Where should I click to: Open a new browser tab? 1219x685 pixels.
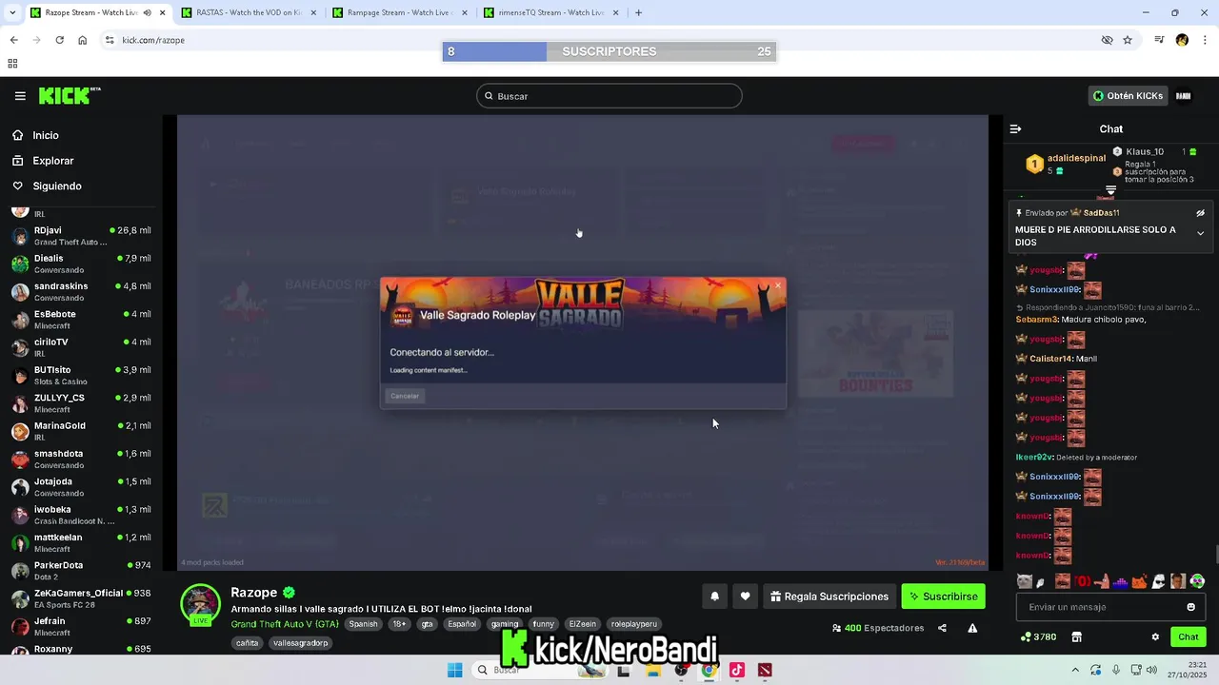(638, 12)
